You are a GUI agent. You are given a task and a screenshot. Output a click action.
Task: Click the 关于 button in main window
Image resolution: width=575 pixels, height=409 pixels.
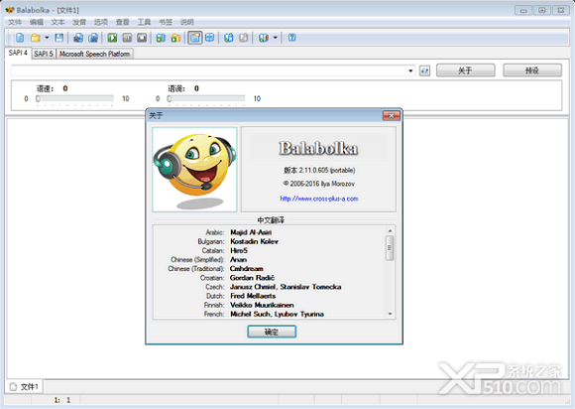click(465, 70)
